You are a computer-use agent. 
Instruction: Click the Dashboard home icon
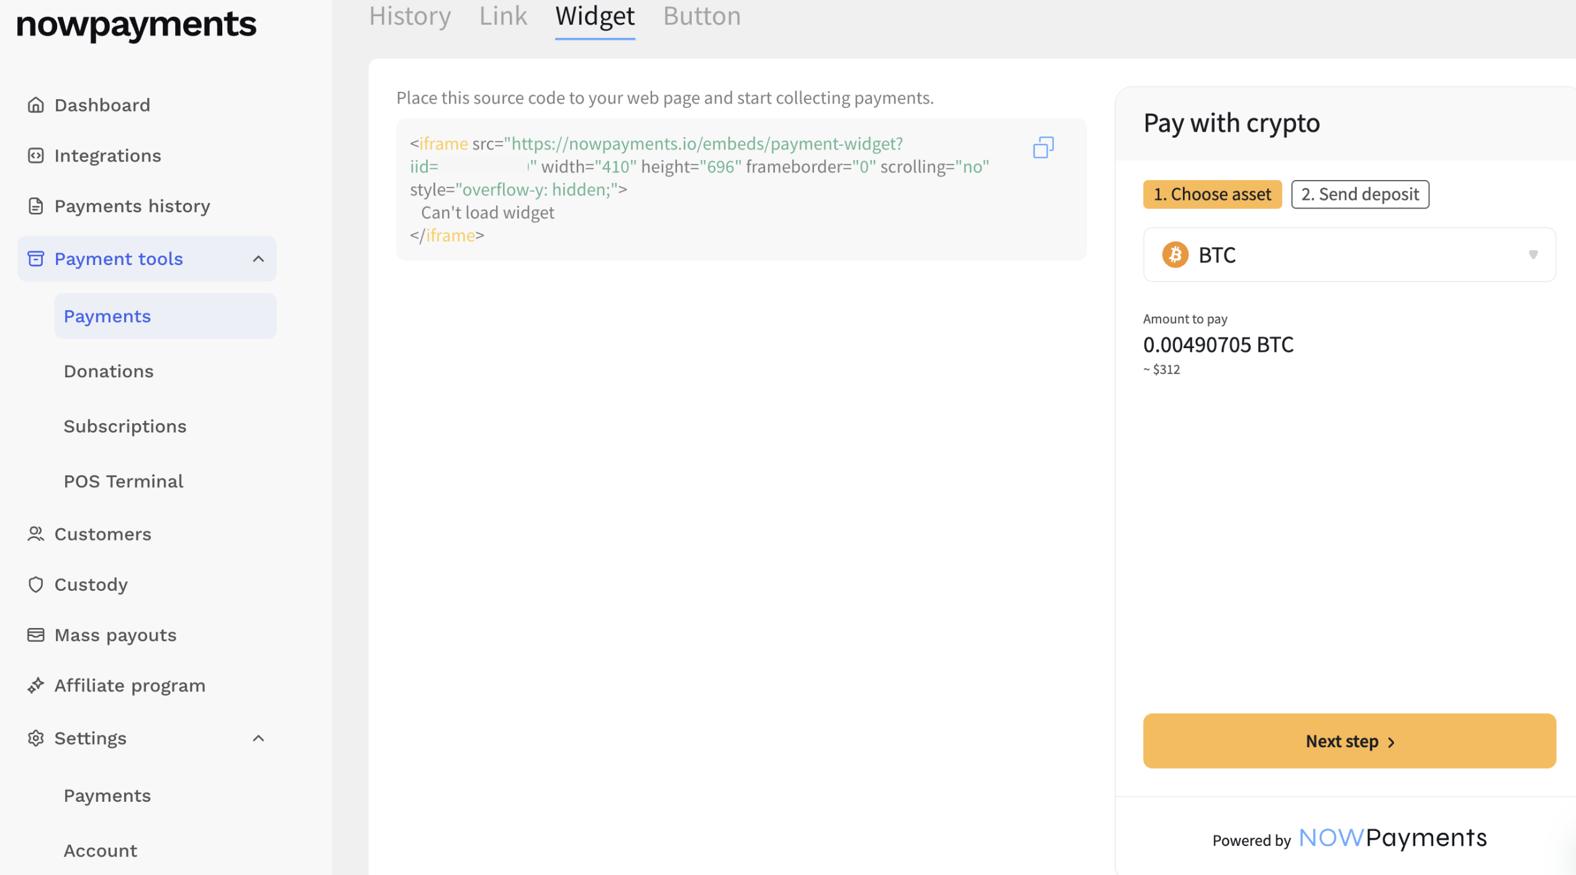click(x=35, y=105)
